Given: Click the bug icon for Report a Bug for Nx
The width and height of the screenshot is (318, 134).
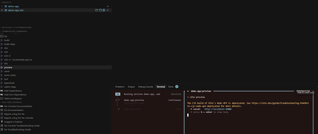Looking at the screenshot, I should [2, 114].
